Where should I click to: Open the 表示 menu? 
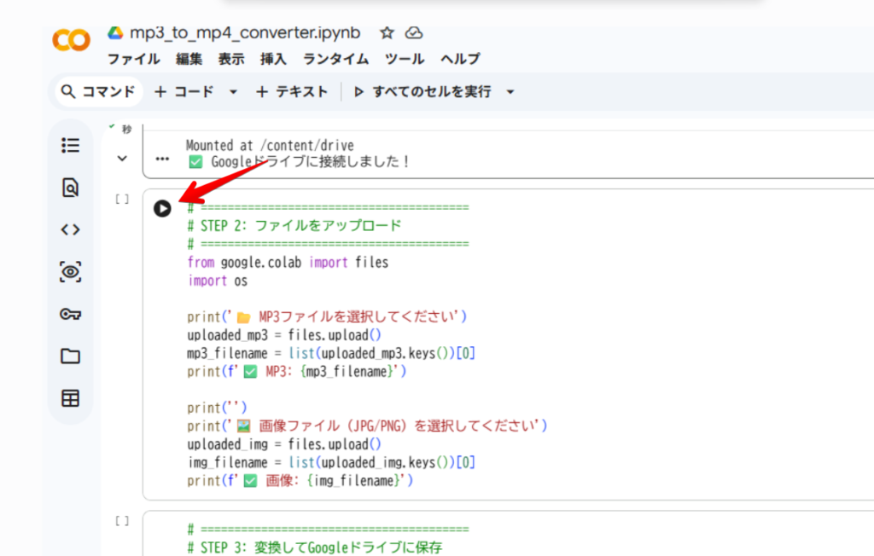click(231, 59)
